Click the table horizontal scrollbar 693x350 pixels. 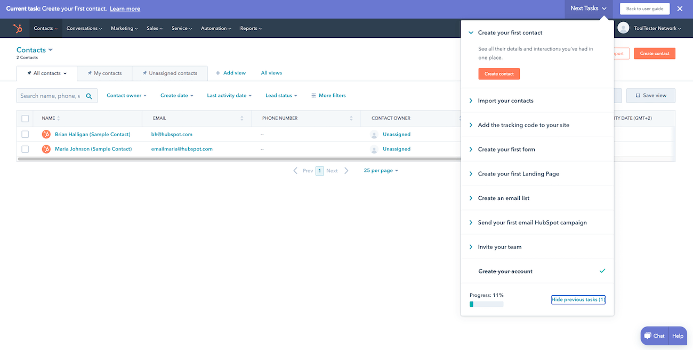point(239,159)
